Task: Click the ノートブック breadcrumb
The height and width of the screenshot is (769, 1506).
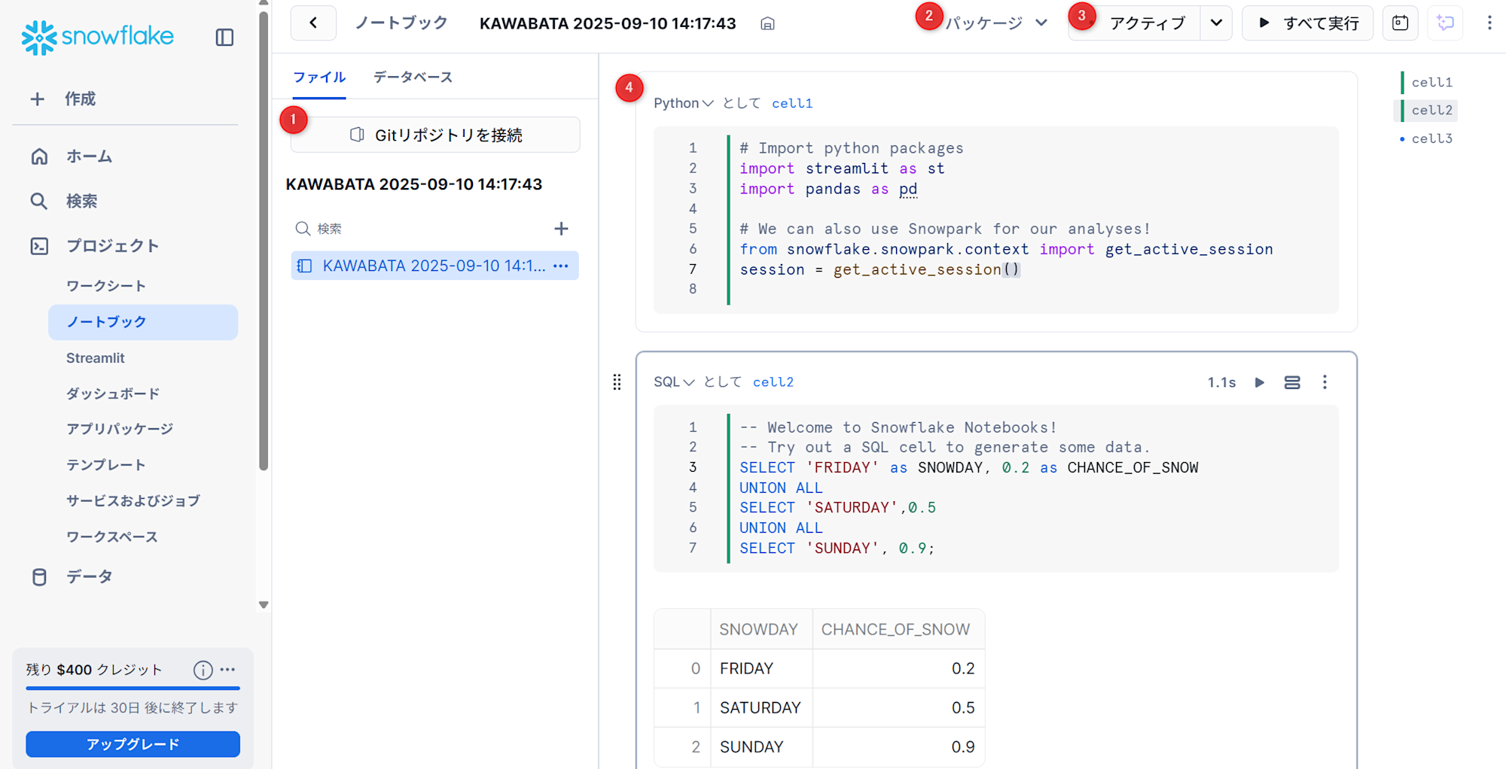Action: pyautogui.click(x=401, y=23)
